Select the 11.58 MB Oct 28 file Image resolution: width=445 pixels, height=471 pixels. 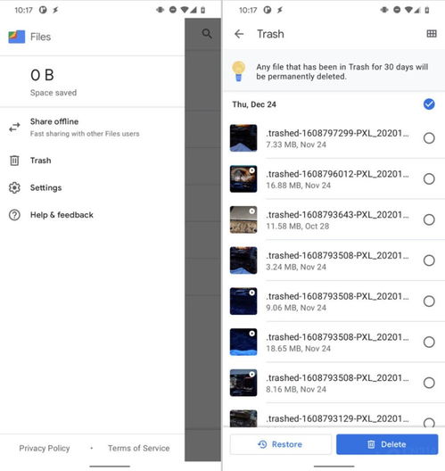point(429,219)
